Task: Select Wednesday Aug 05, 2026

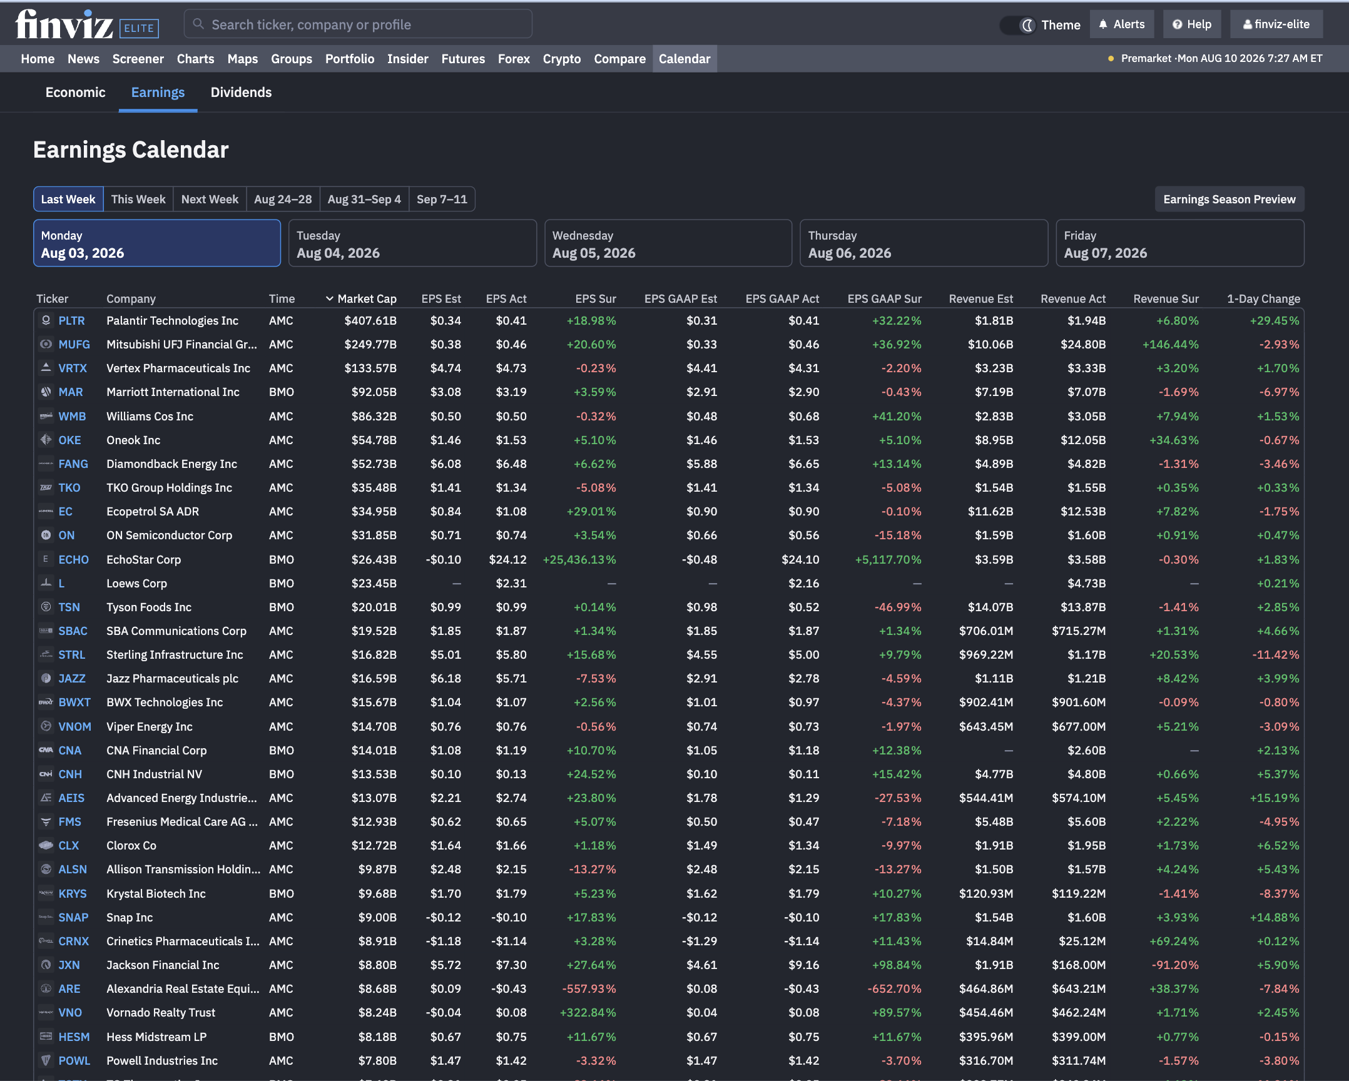Action: 668,243
